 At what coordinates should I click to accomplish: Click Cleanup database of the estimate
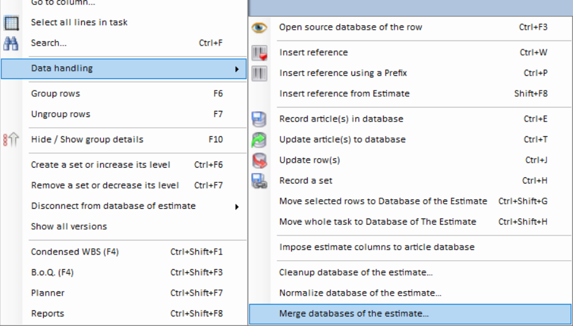tap(356, 273)
